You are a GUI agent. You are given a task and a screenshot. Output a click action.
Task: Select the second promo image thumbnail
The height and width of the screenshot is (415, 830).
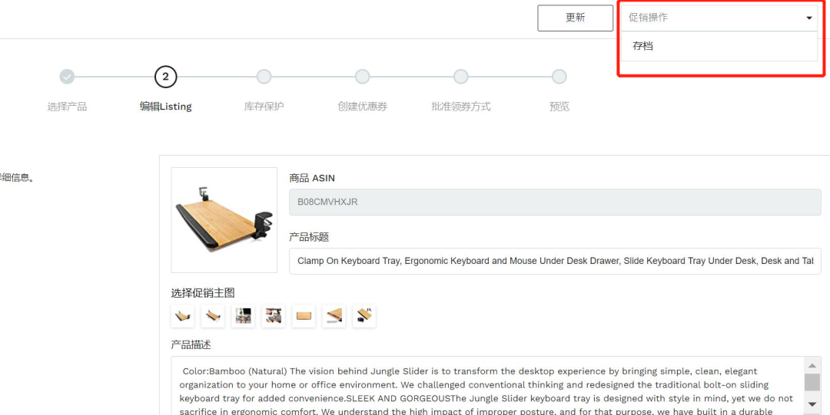coord(213,316)
